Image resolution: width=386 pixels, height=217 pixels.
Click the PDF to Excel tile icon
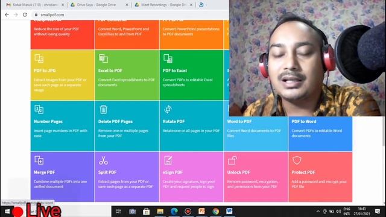(x=168, y=58)
